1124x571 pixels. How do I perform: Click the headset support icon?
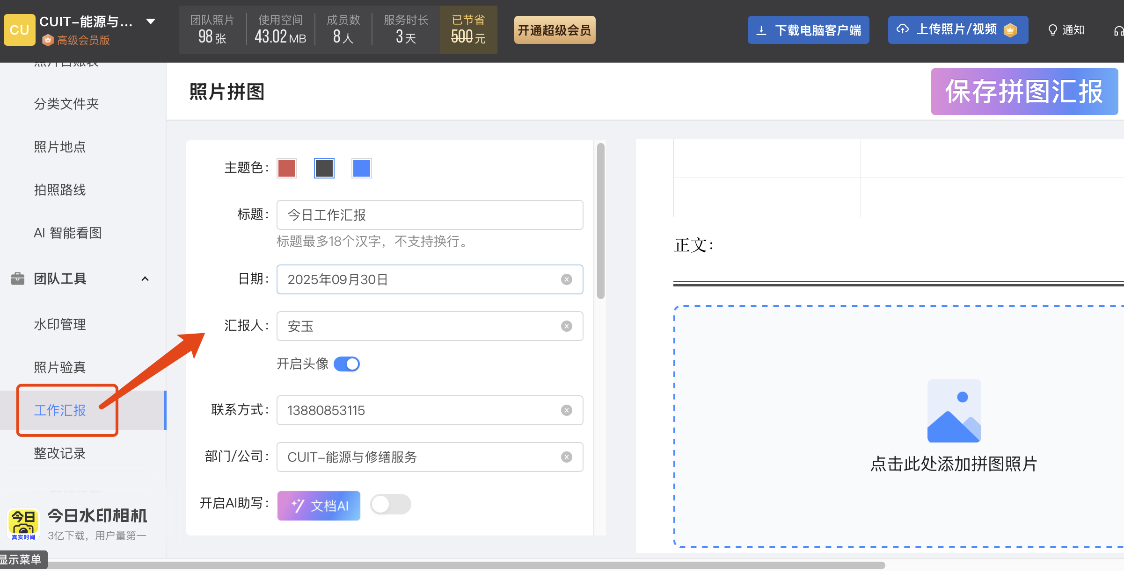(x=1118, y=31)
